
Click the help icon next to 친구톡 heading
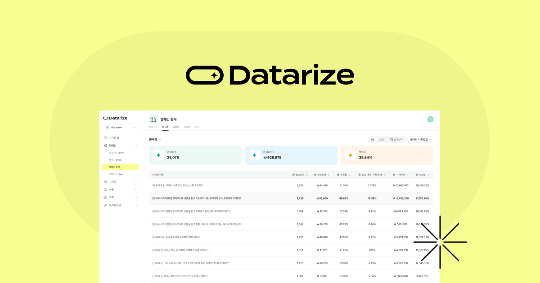point(160,140)
